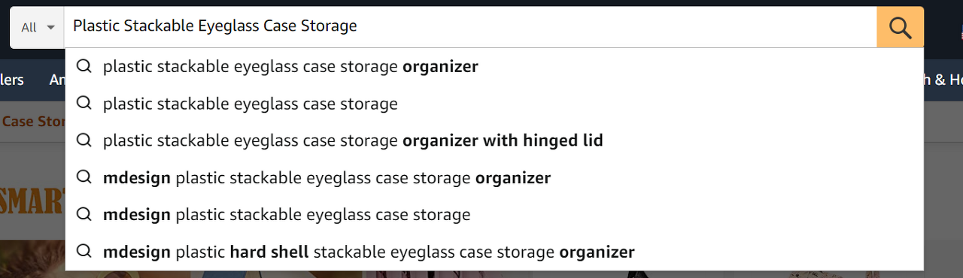Screen dimensions: 963x278
Task: Click the magnifier icon beside second suggestion
Action: coord(84,103)
